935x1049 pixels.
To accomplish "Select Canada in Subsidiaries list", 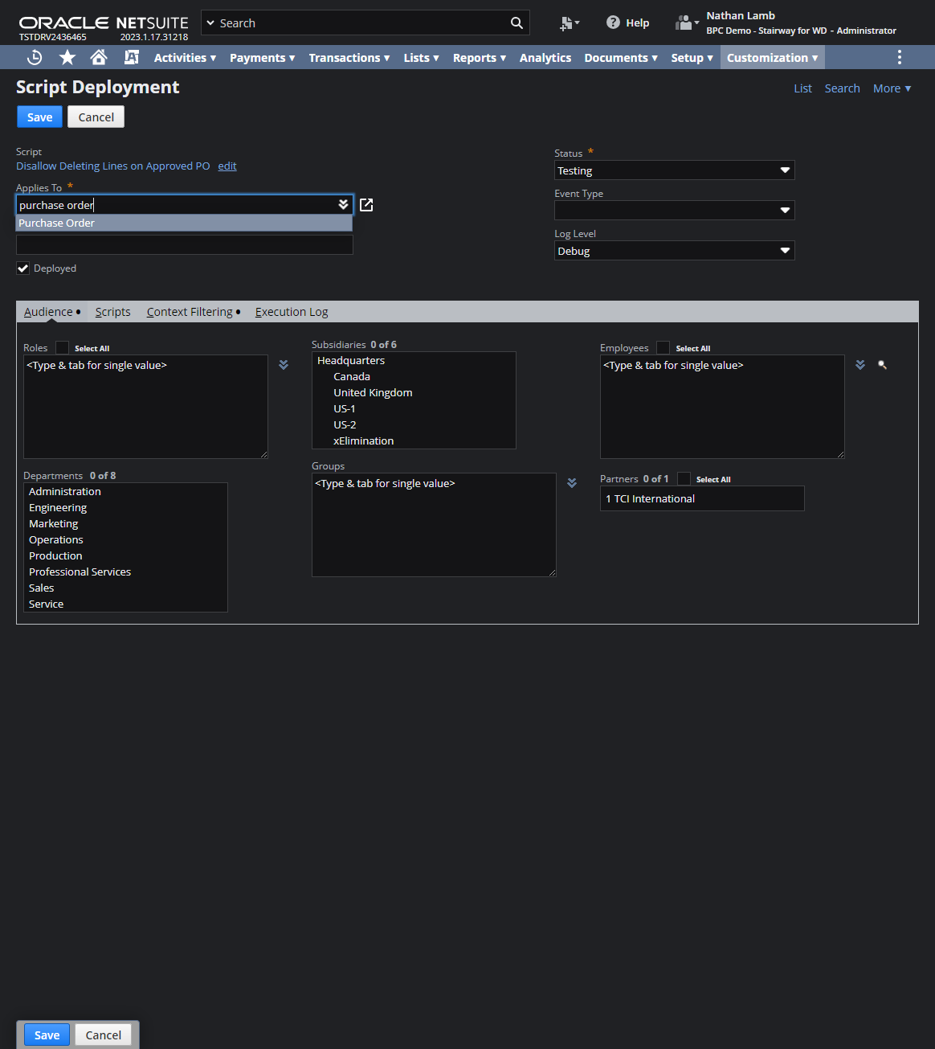I will pyautogui.click(x=414, y=376).
